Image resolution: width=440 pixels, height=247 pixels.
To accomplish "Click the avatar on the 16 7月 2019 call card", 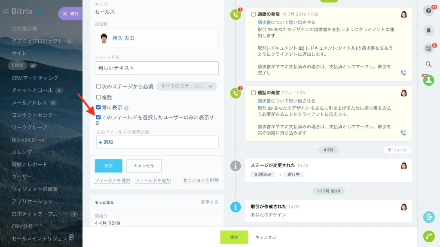I will point(404,15).
